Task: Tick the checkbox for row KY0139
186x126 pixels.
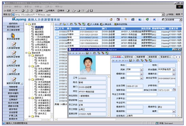Action: pos(57,66)
